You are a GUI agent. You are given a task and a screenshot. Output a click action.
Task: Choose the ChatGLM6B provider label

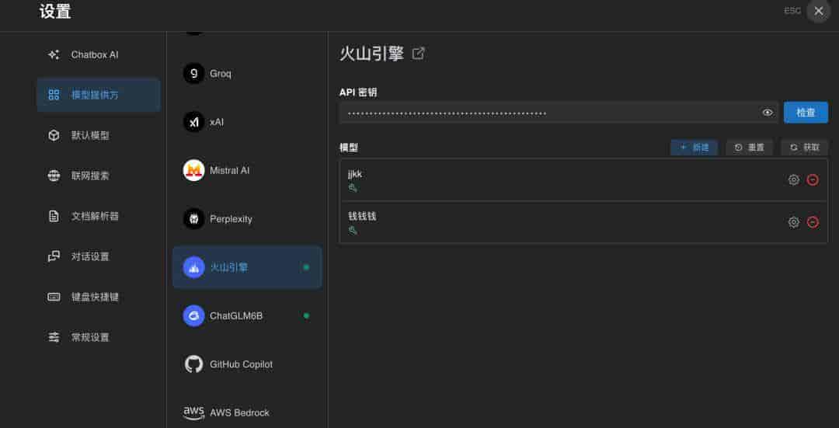tap(236, 316)
